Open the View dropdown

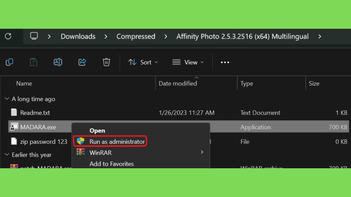[188, 62]
